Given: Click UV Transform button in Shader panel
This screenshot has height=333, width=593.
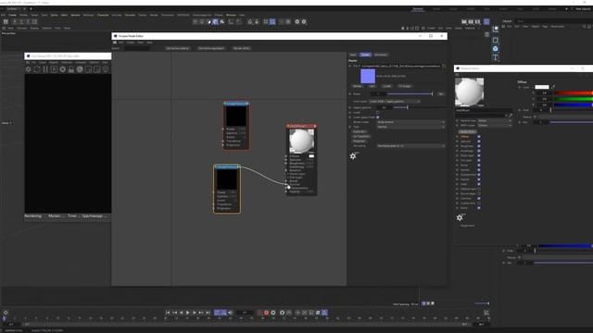Looking at the screenshot, I should pos(360,136).
